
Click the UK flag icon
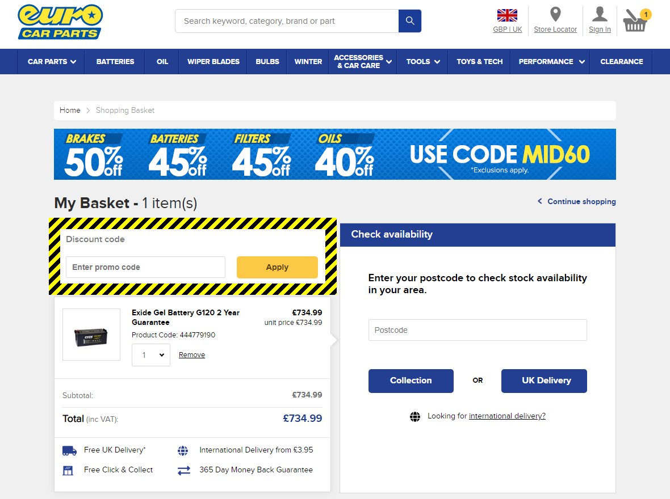(506, 15)
